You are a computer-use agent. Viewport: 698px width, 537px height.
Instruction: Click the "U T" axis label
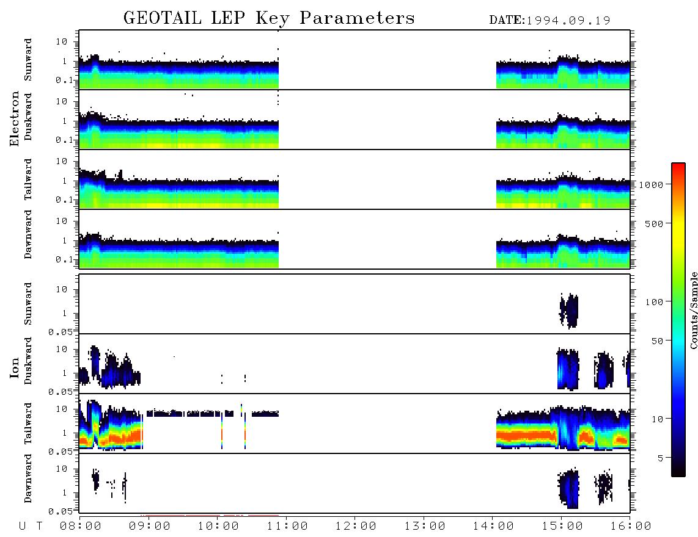point(31,527)
